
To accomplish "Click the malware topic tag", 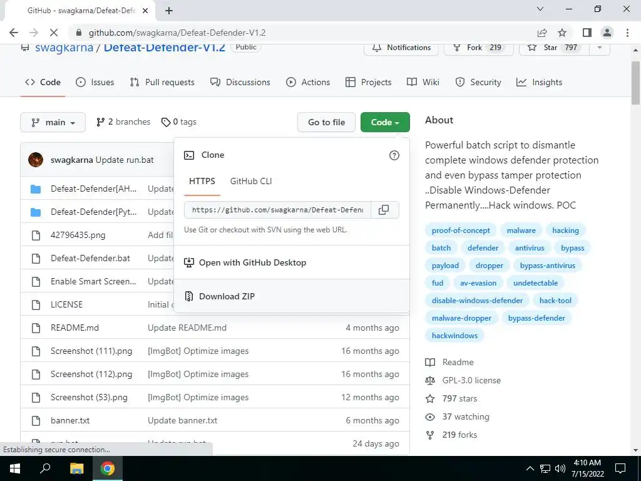I will click(521, 230).
